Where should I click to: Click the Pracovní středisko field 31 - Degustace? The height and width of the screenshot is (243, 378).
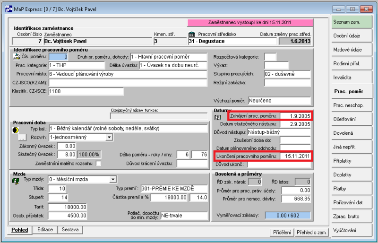(232, 41)
